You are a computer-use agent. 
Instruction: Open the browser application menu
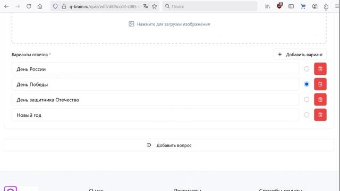pyautogui.click(x=337, y=6)
